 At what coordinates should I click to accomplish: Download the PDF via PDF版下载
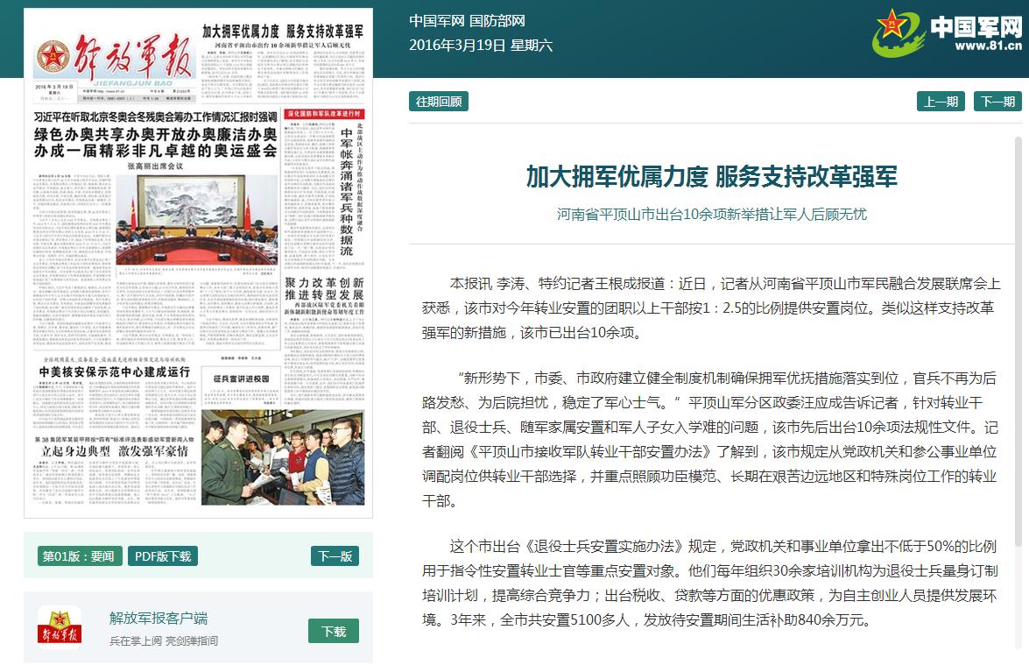(x=163, y=556)
